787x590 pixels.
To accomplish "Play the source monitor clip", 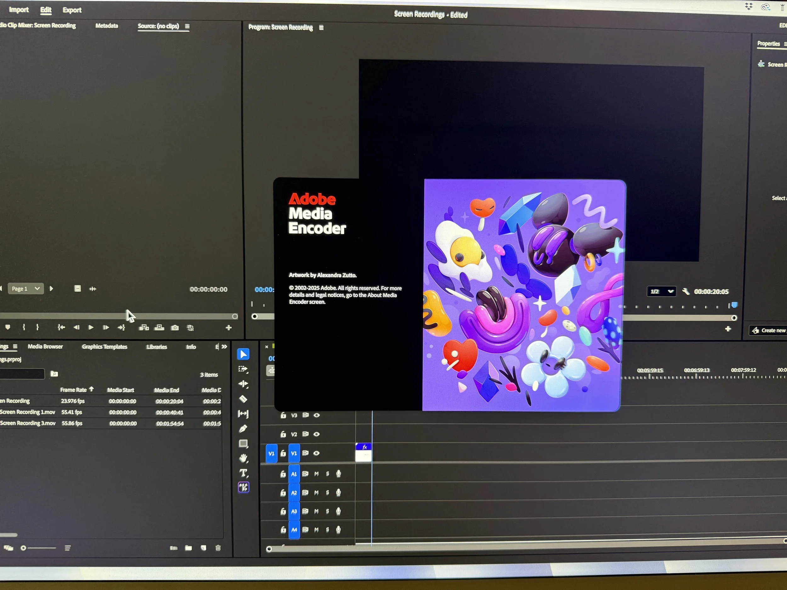I will [91, 328].
